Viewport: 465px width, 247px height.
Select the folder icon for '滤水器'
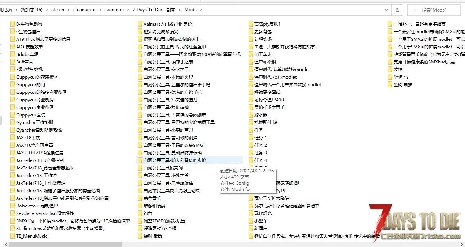click(251, 115)
